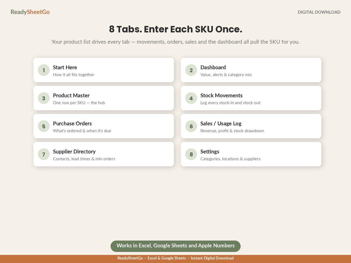Screen dimensions: 351x263
Task: Click the number 2 circle badge
Action: (191, 70)
